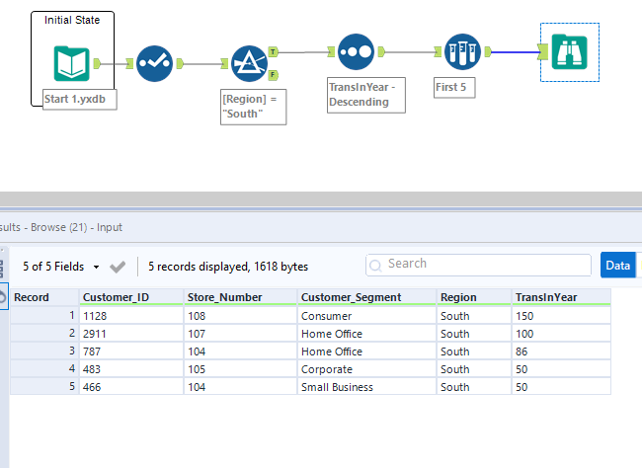Select the TransInYear column header

coord(561,297)
